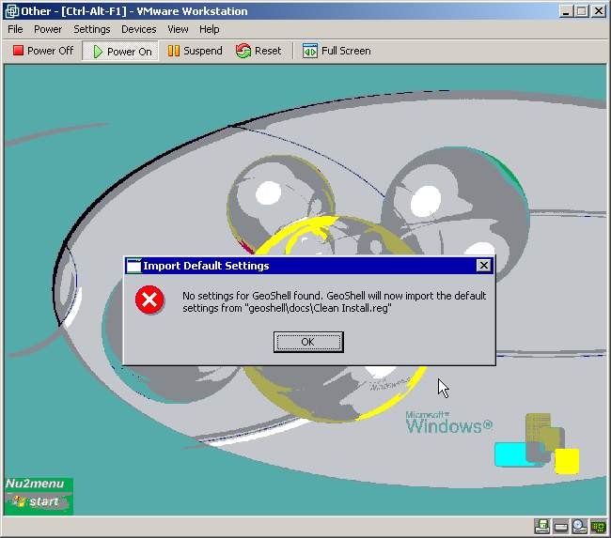Viewport: 611px width, 538px height.
Task: Click the VMware window title bar icon
Action: pyautogui.click(x=11, y=11)
